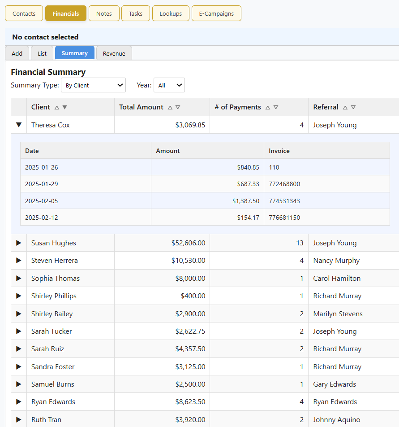Click Total Amount column header label

(x=141, y=107)
